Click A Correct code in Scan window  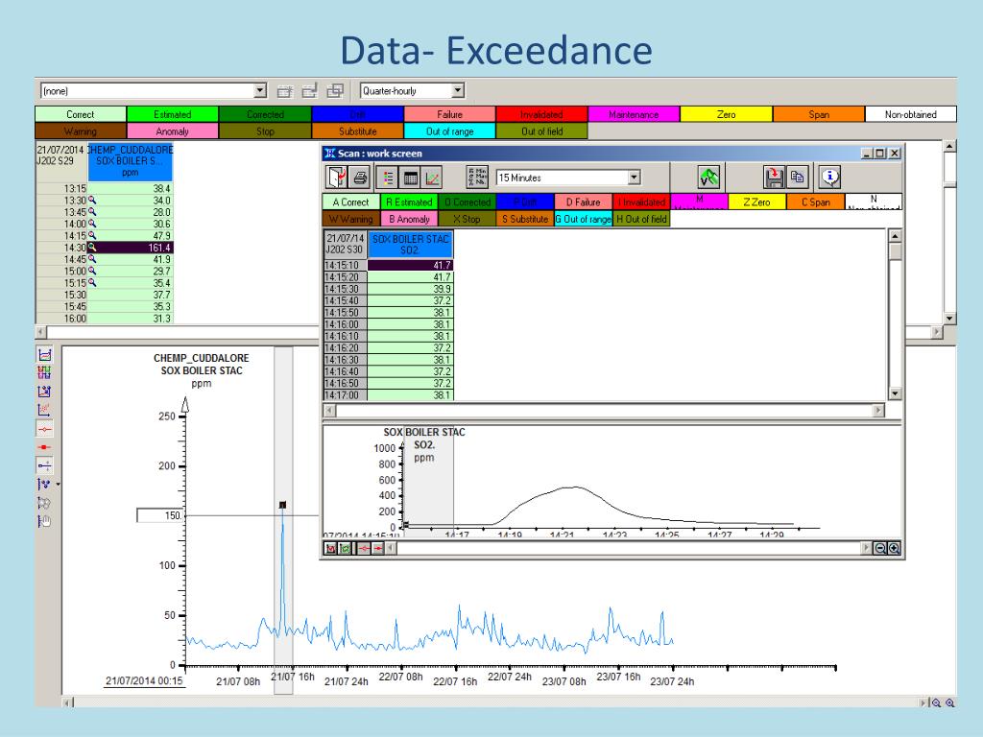click(x=351, y=202)
